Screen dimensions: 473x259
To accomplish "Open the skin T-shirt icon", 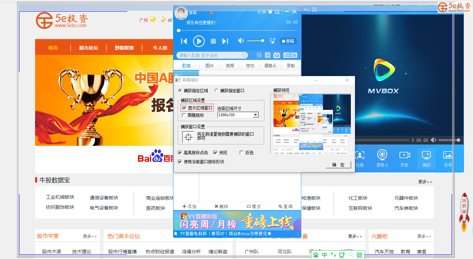I will point(270,11).
